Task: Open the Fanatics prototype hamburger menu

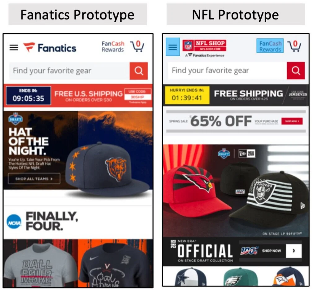Action: click(x=14, y=47)
